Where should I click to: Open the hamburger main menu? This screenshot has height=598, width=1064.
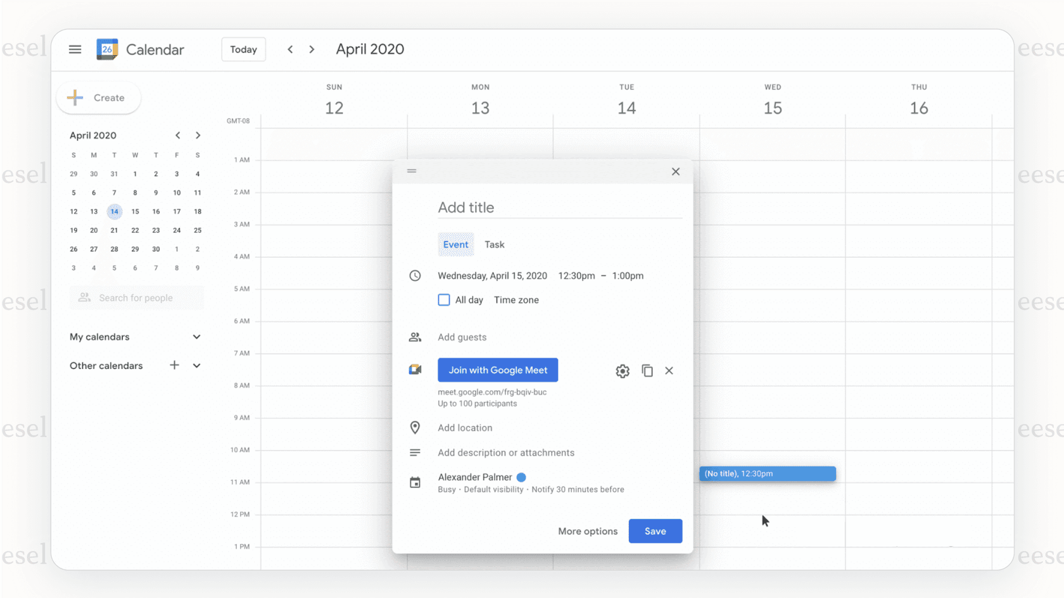coord(75,49)
